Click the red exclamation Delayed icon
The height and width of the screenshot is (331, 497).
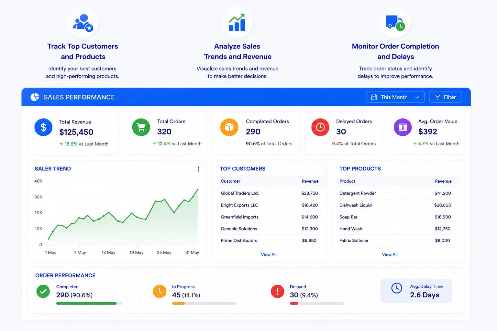[277, 291]
